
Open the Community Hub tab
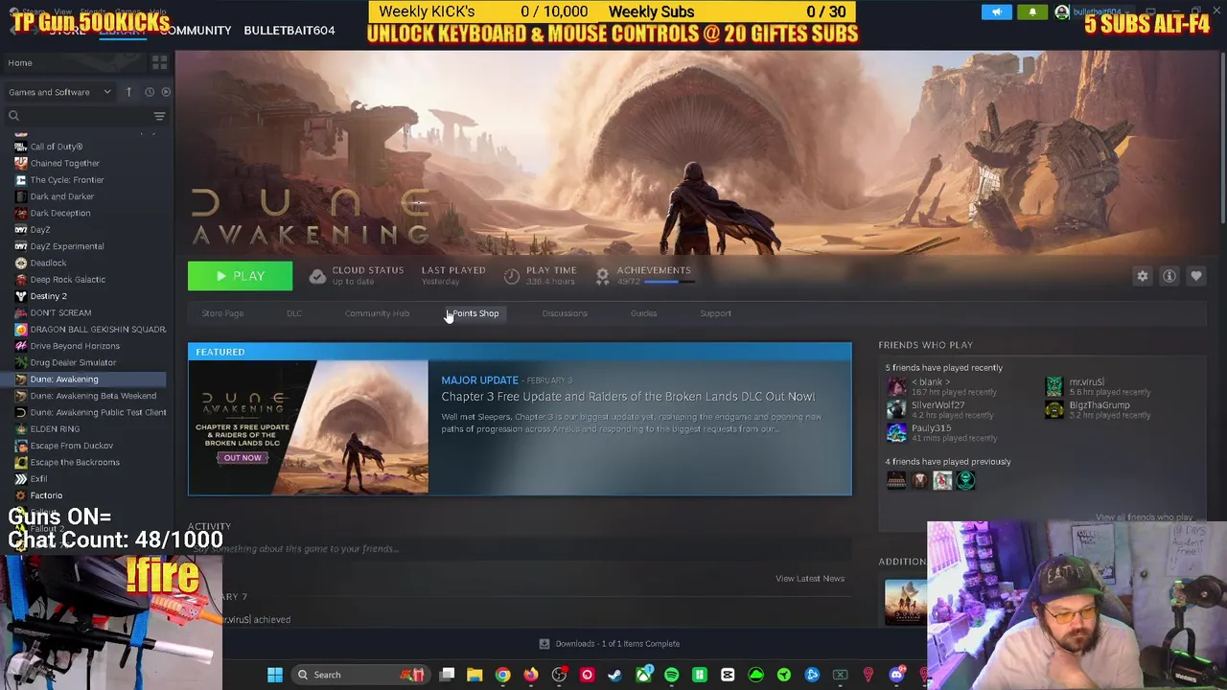(x=377, y=313)
